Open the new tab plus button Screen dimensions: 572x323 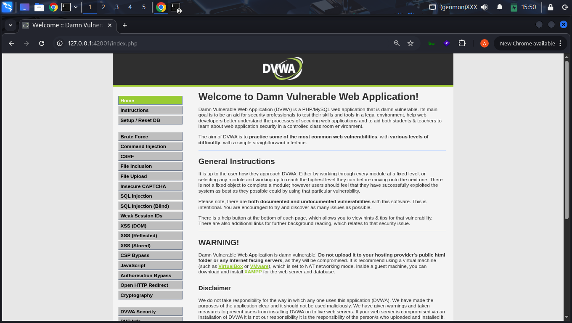coord(124,25)
